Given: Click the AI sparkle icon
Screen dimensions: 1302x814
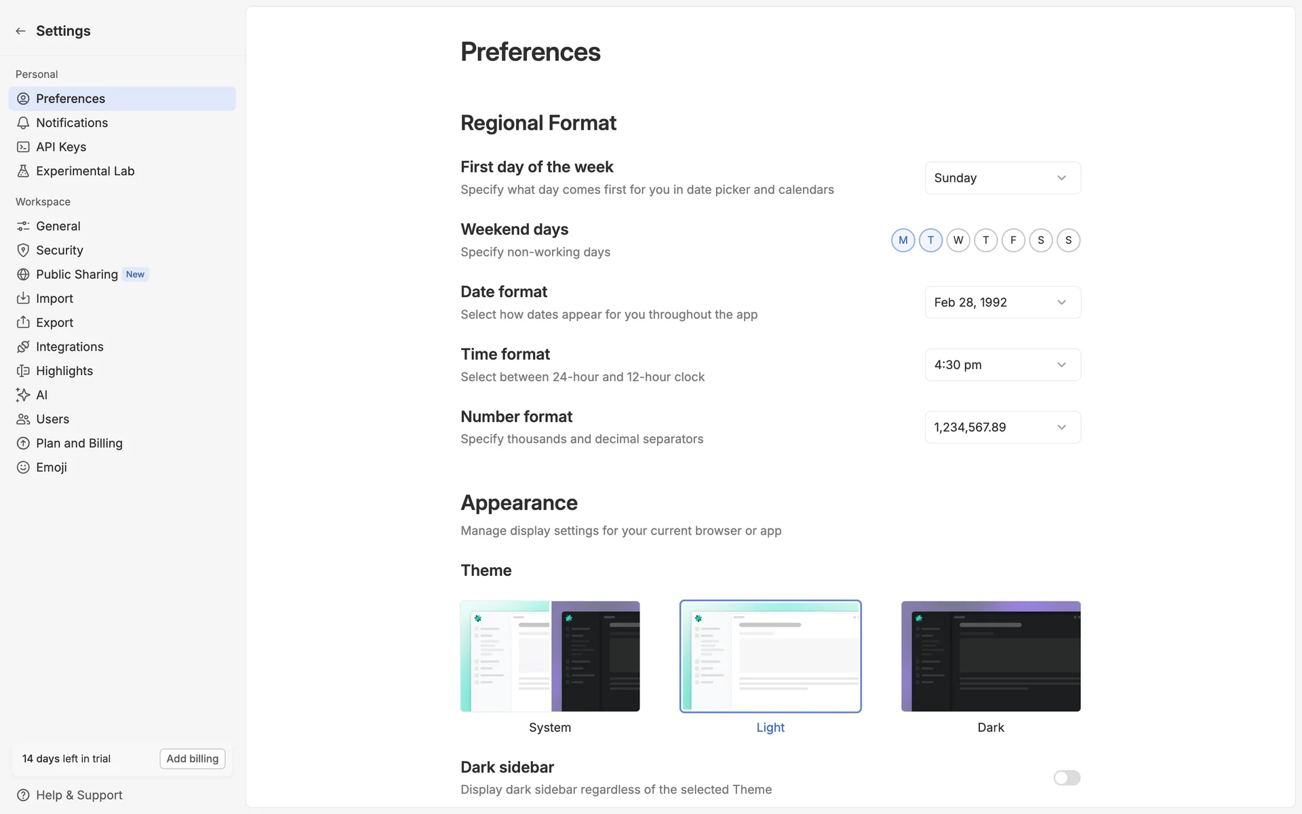Looking at the screenshot, I should (23, 395).
